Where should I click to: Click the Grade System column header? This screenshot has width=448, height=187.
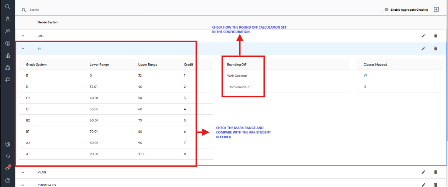pyautogui.click(x=48, y=22)
